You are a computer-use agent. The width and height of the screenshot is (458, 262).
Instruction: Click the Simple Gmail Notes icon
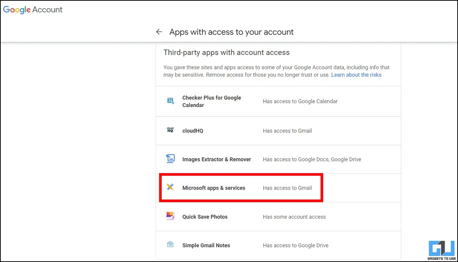pos(170,245)
